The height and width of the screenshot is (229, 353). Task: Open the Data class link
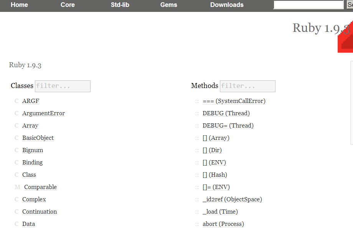pyautogui.click(x=29, y=224)
